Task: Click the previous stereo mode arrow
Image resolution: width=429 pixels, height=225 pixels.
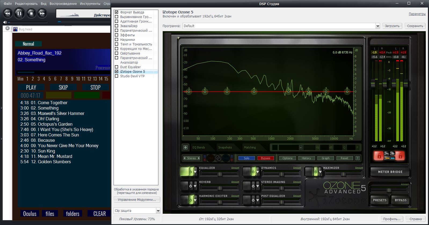Action: coord(184,158)
